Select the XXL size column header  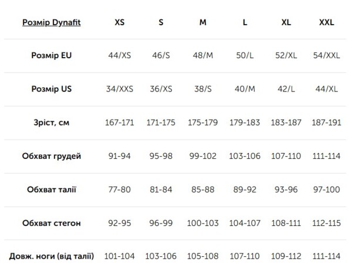(x=327, y=22)
